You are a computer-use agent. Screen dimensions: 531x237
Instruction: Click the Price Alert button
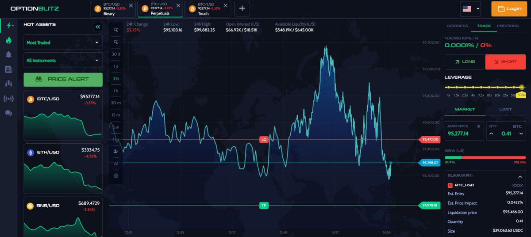(x=63, y=79)
